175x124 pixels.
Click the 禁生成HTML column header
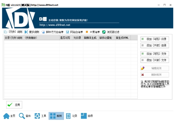[x=123, y=38]
